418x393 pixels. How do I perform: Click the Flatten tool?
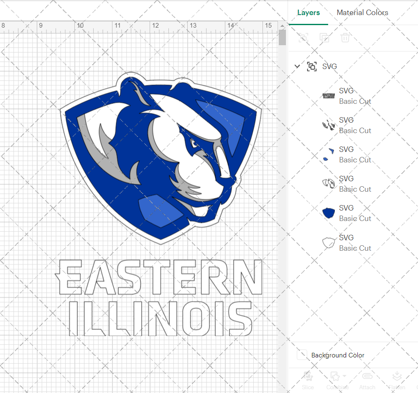coord(397,380)
